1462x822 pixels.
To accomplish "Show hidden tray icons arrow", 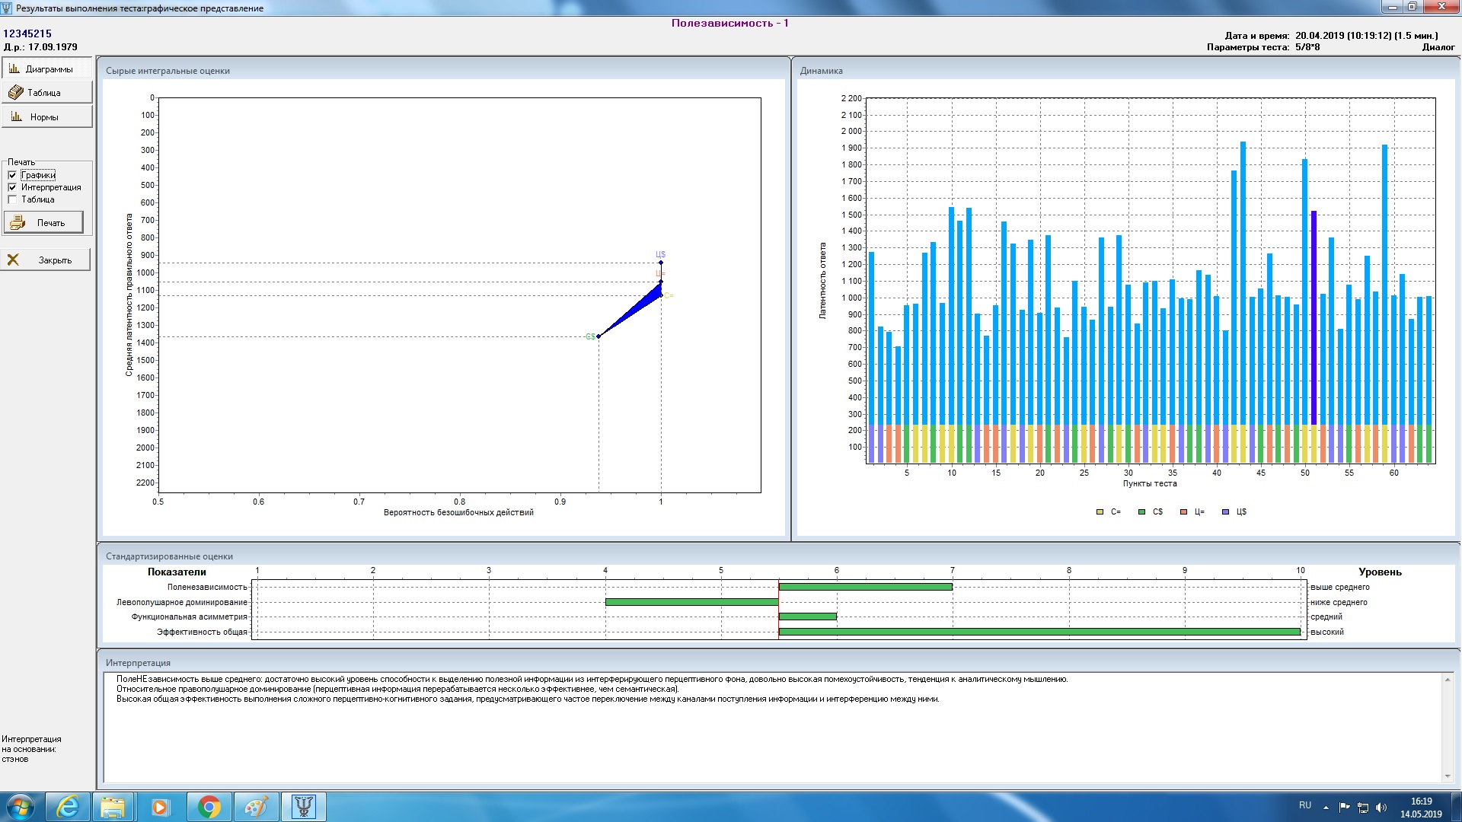I will (x=1326, y=808).
